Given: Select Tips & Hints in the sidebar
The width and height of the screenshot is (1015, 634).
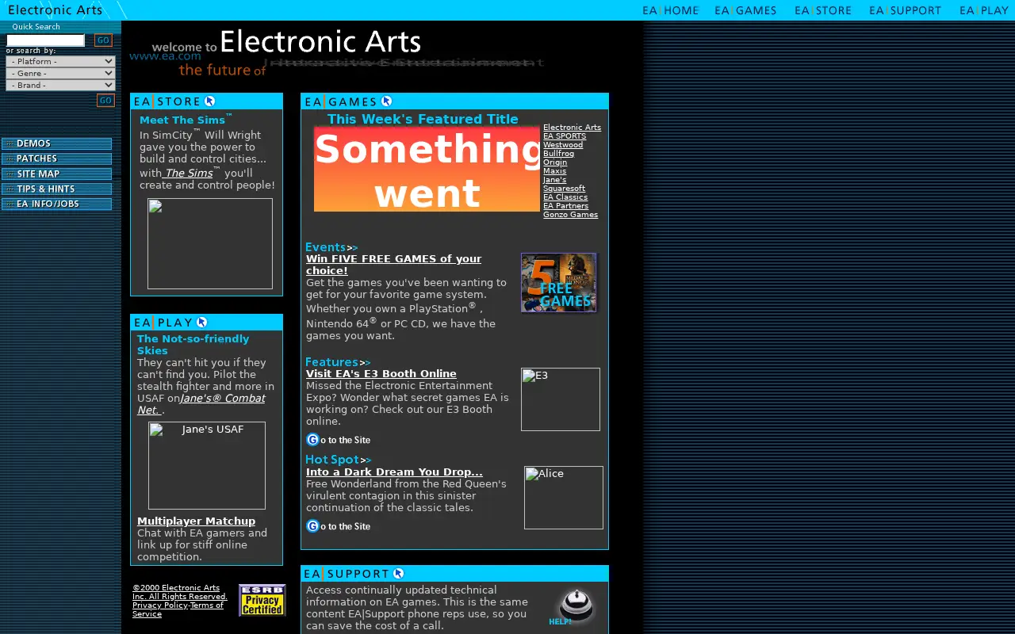Looking at the screenshot, I should click(56, 189).
